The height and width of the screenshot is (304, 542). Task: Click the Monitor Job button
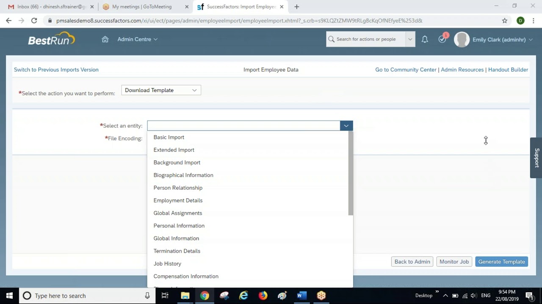tap(454, 262)
